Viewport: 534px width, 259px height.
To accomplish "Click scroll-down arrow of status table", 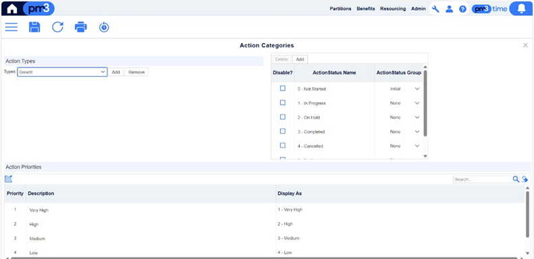I will (x=425, y=156).
